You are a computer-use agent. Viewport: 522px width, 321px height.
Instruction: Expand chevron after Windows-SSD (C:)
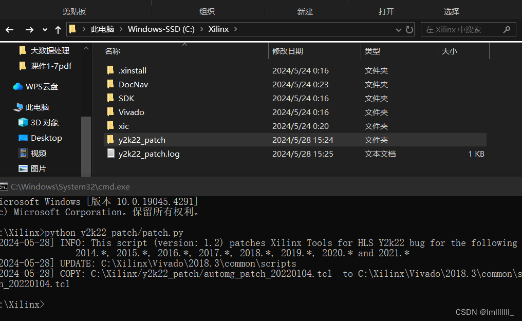202,29
